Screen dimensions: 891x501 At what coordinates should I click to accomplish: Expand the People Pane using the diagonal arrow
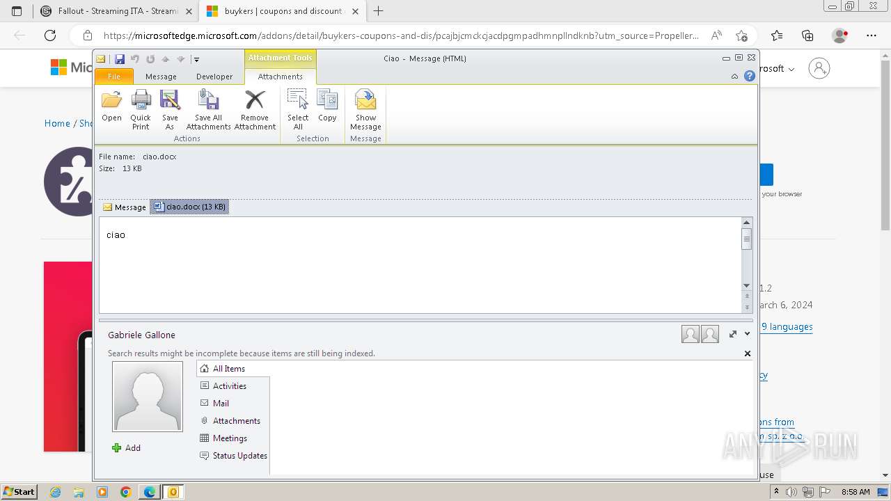coord(732,334)
